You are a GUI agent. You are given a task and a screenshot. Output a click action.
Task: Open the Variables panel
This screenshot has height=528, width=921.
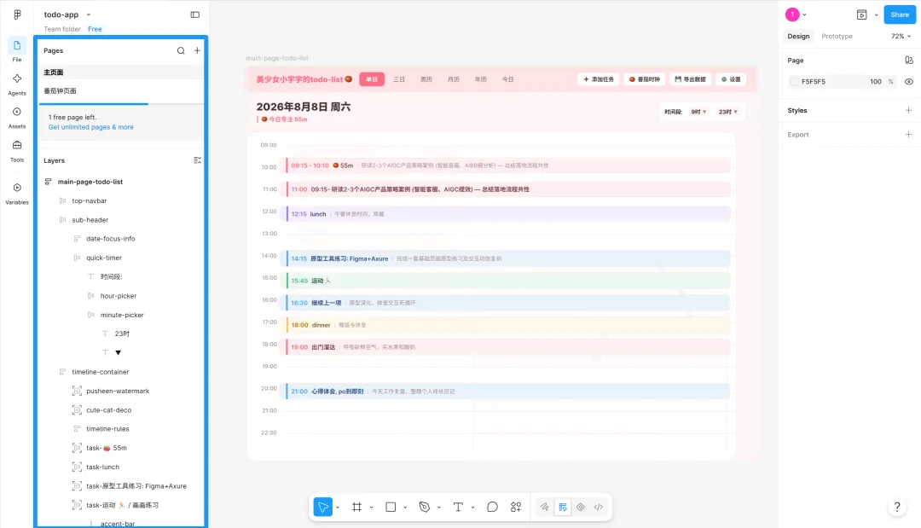pyautogui.click(x=17, y=194)
